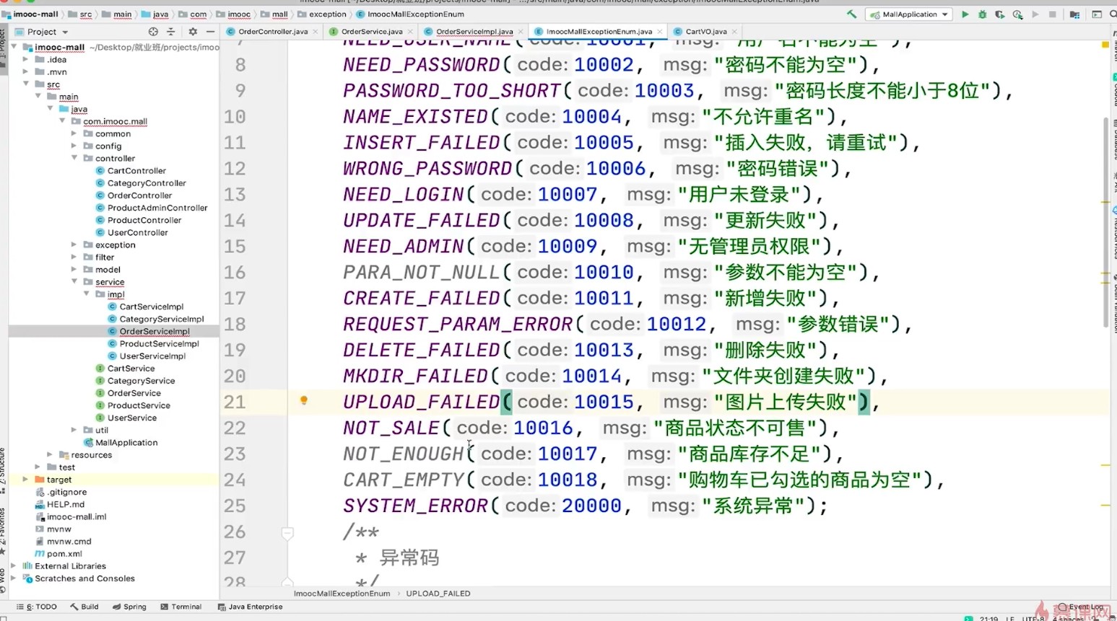Viewport: 1117px width, 621px height.
Task: Open Scratches and Consoles node
Action: pos(84,578)
